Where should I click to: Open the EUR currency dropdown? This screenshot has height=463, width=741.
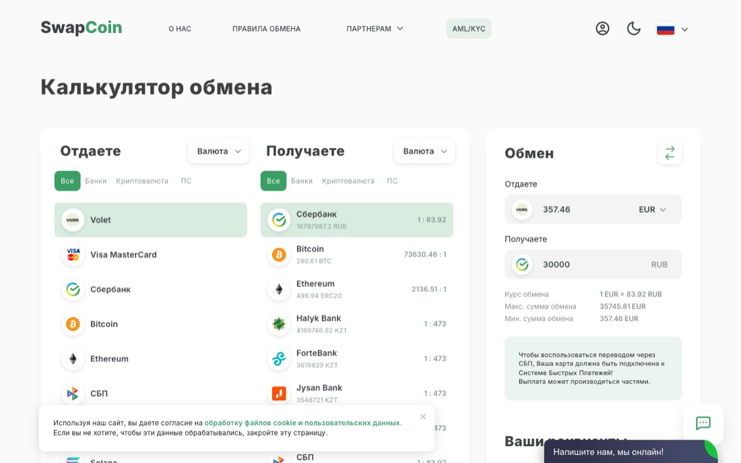pos(652,210)
